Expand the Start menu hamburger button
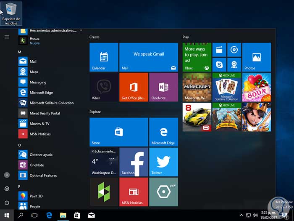294x221 pixels. [x=7, y=37]
